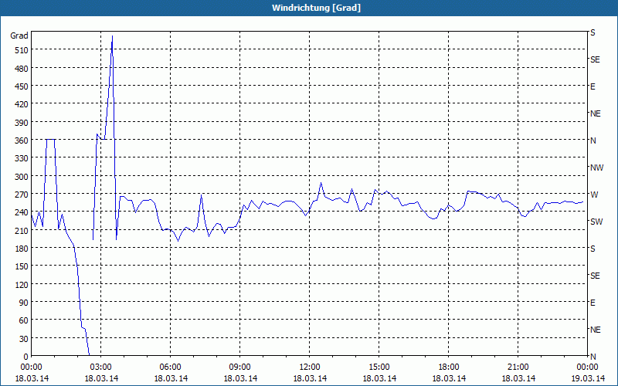This screenshot has height=386, width=618.
Task: Select the 09:00 time axis label
Action: click(x=240, y=367)
